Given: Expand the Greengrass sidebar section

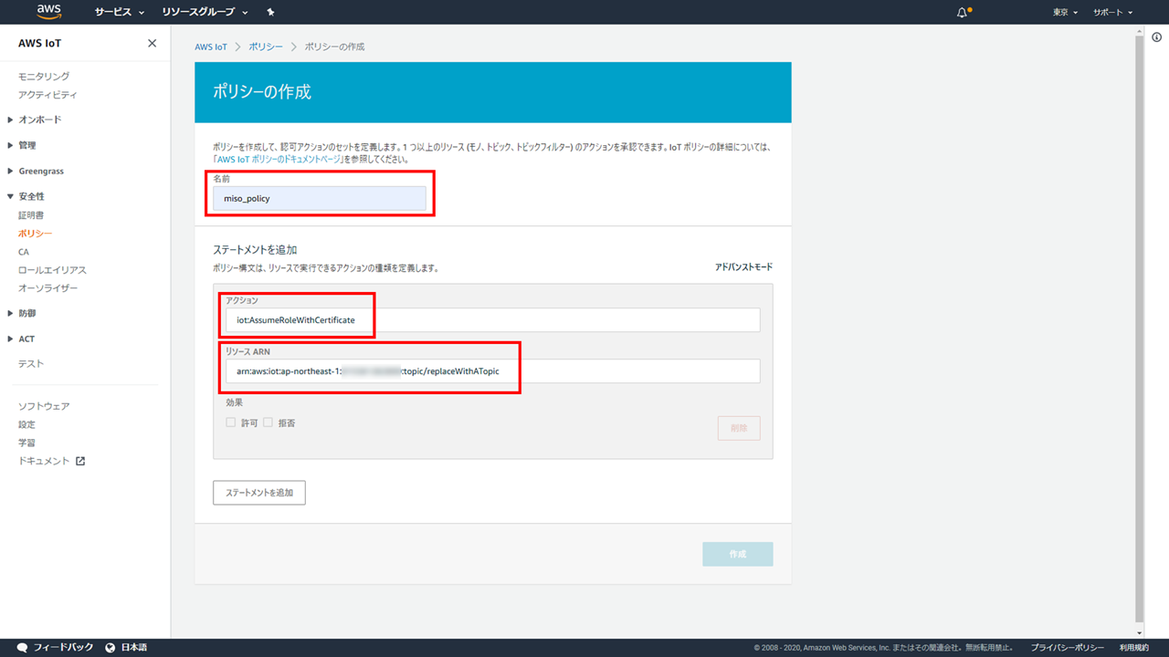Looking at the screenshot, I should 40,171.
